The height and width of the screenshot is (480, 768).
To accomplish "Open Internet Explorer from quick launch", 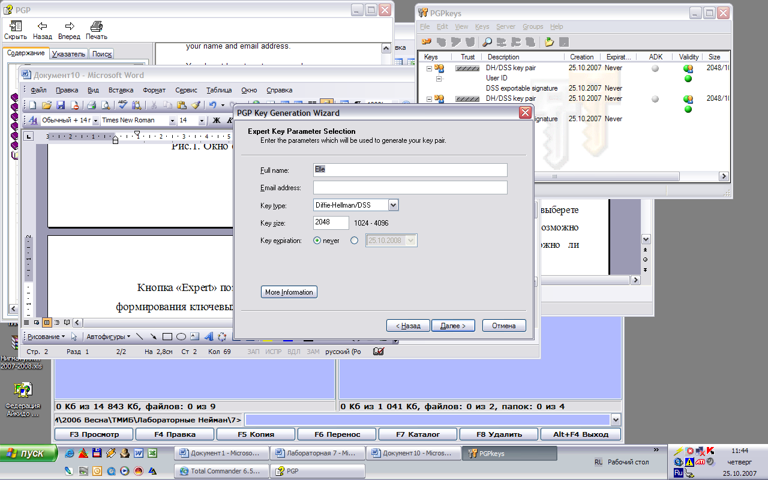I will click(x=70, y=453).
